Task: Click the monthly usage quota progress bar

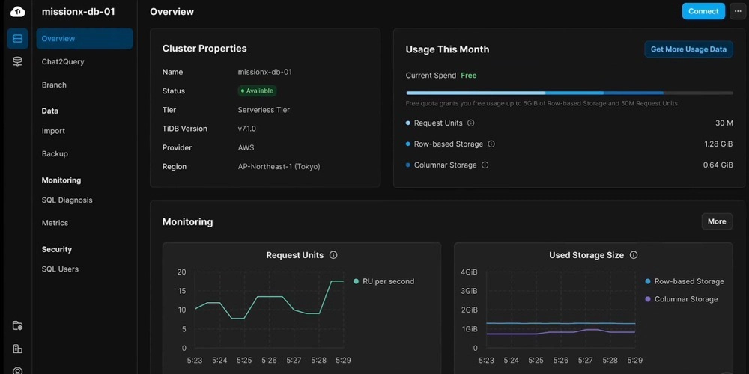Action: tap(569, 93)
